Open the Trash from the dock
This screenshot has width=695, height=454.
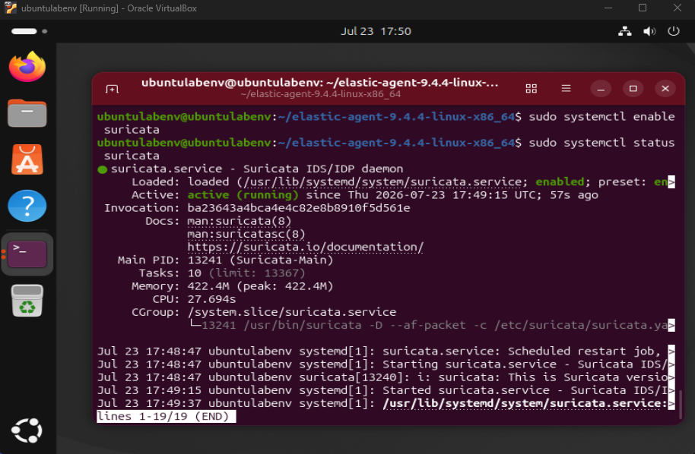pyautogui.click(x=27, y=301)
